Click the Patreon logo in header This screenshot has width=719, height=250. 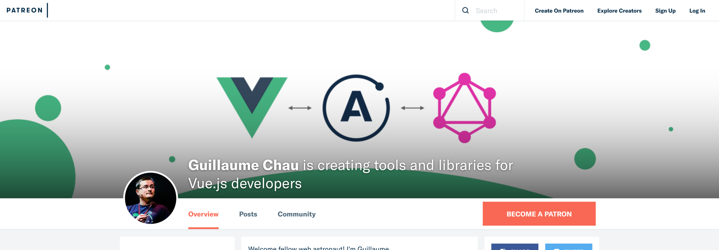(x=24, y=10)
